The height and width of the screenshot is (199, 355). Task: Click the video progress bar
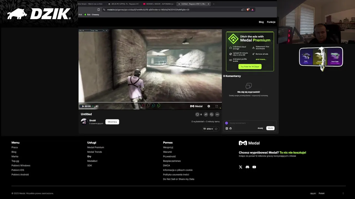click(150, 103)
